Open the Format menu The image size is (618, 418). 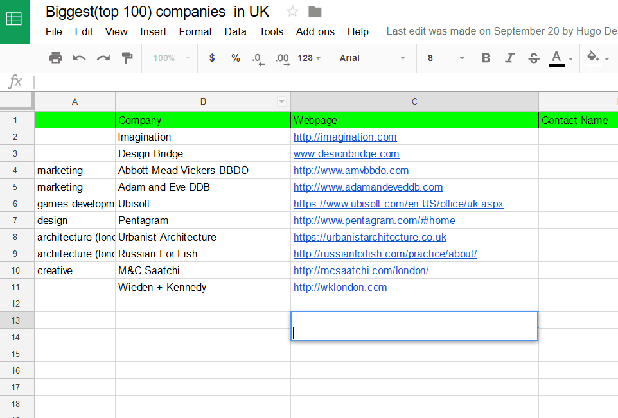[195, 31]
